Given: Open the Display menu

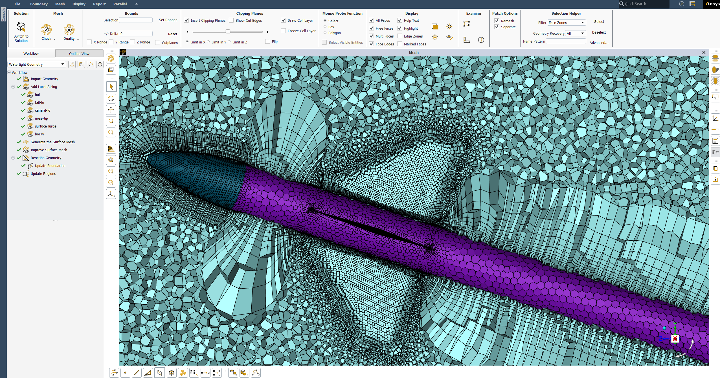Looking at the screenshot, I should (x=79, y=4).
